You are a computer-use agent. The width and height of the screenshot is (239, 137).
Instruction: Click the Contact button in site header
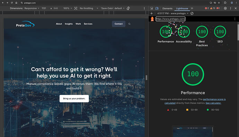pos(118,24)
